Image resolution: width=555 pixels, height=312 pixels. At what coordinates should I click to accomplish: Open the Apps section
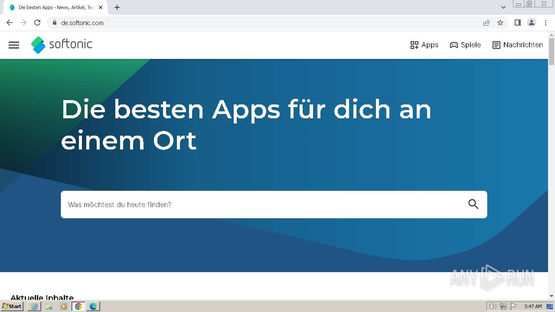(424, 45)
